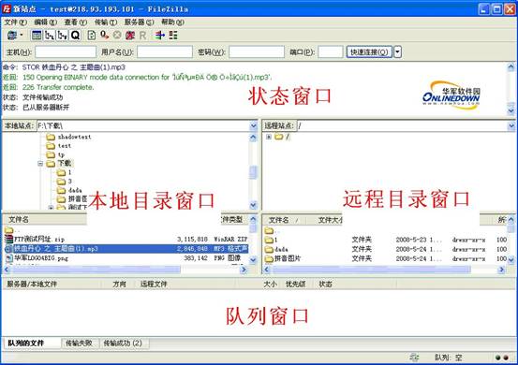Click the 端口 port input field
The width and height of the screenshot is (518, 365).
coord(331,52)
